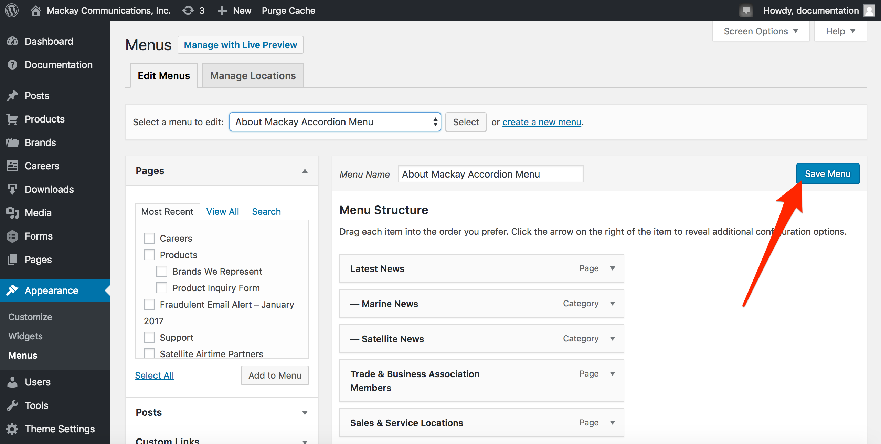Open the updates icon showing 3

pyautogui.click(x=188, y=10)
